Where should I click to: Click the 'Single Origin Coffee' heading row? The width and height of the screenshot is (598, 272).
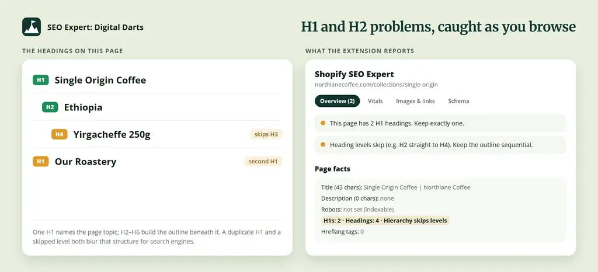tap(157, 80)
